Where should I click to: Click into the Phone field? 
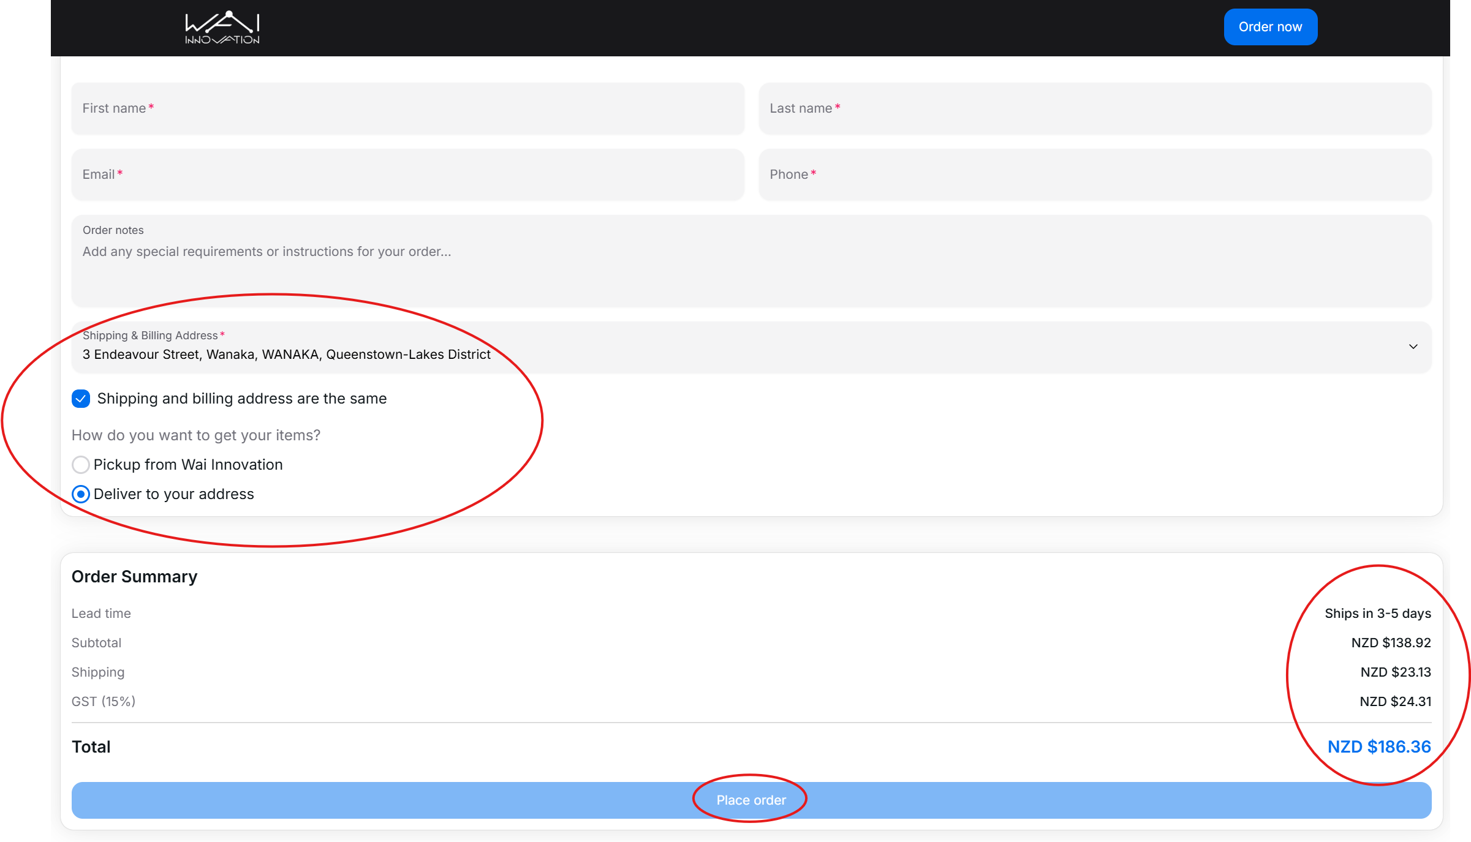pos(1095,175)
